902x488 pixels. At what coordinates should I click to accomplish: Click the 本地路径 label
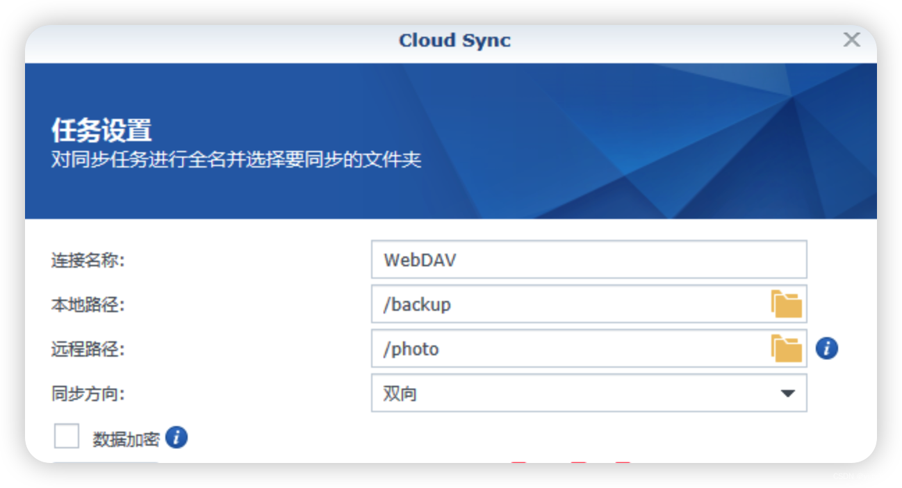tap(88, 305)
